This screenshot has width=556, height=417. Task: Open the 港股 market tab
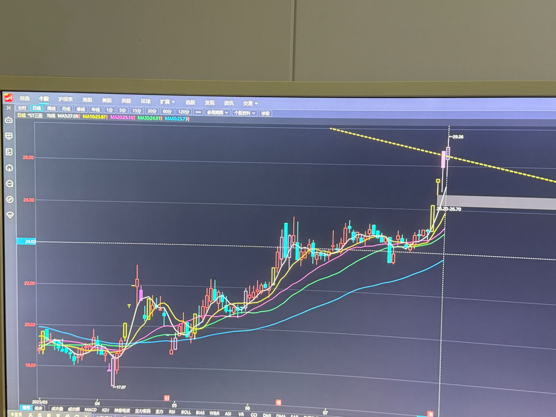click(87, 100)
